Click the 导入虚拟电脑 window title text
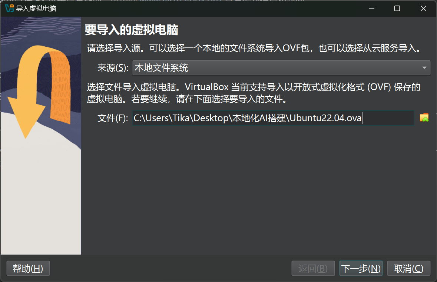Screen dimensions: 437x282 [x=36, y=9]
